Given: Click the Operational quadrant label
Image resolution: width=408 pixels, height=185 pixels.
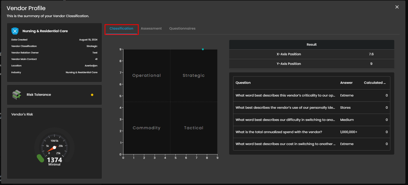Looking at the screenshot, I should [147, 76].
